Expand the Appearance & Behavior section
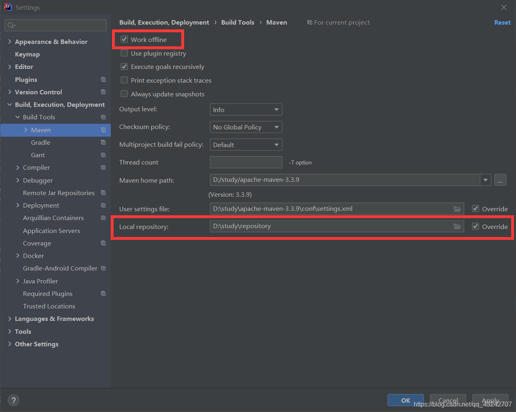This screenshot has height=412, width=516. [x=10, y=42]
